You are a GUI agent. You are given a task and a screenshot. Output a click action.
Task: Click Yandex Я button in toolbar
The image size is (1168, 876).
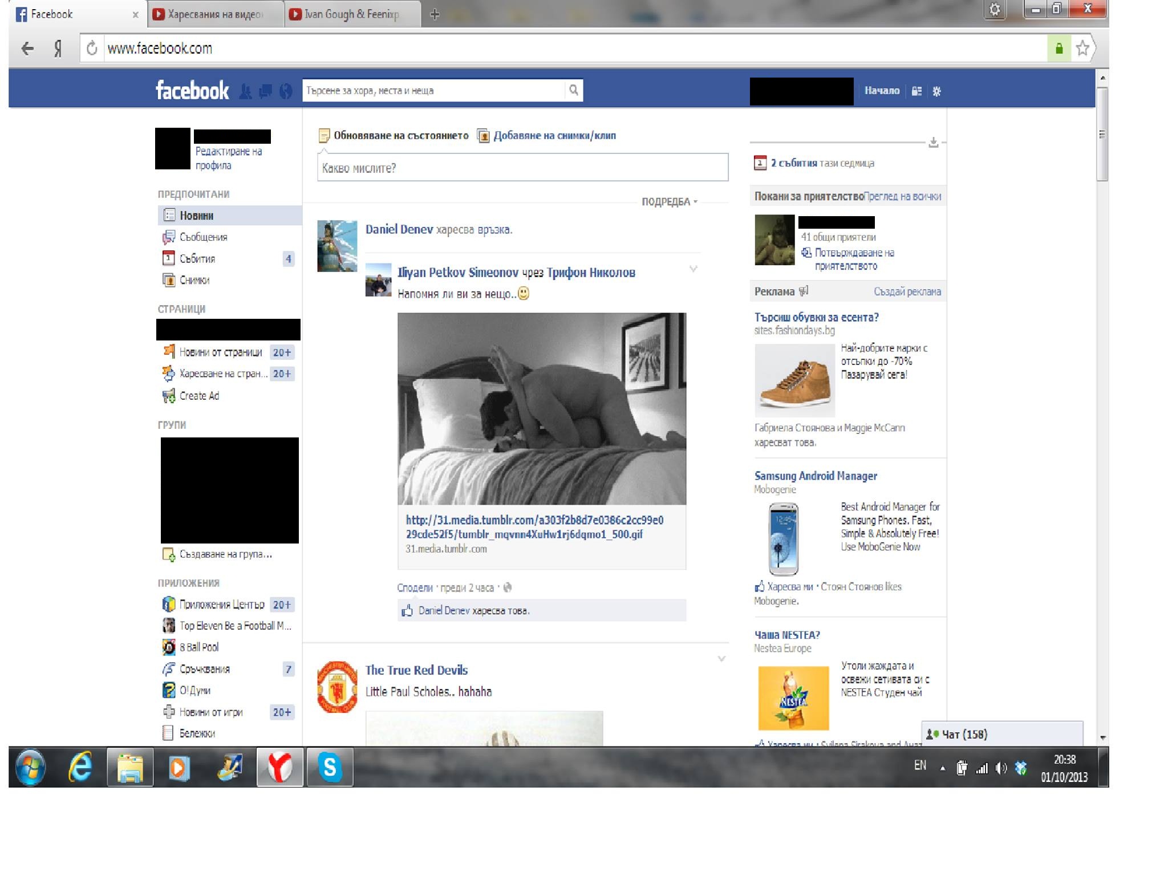point(58,48)
